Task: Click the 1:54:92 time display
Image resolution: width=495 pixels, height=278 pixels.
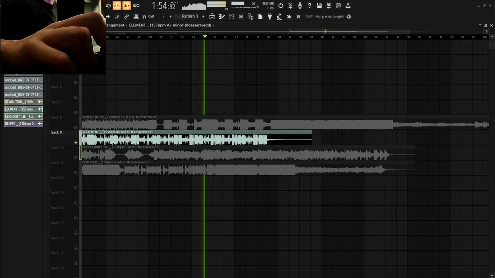Action: 163,6
